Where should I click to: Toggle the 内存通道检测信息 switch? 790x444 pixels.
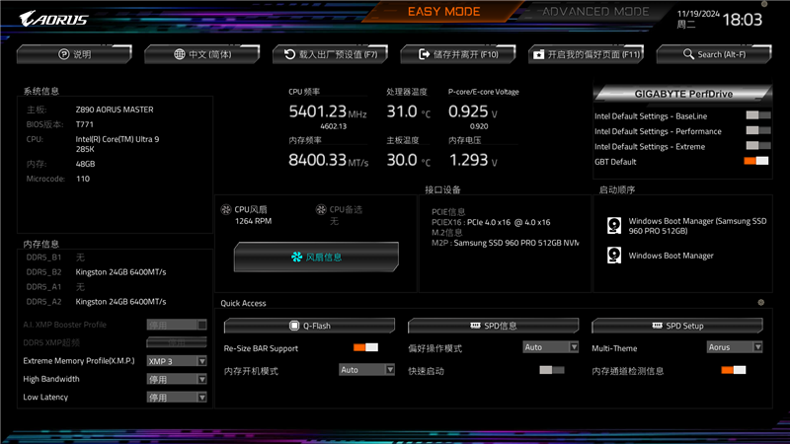tap(734, 370)
